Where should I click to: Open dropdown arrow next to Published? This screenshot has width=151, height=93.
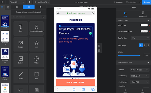click(x=140, y=2)
